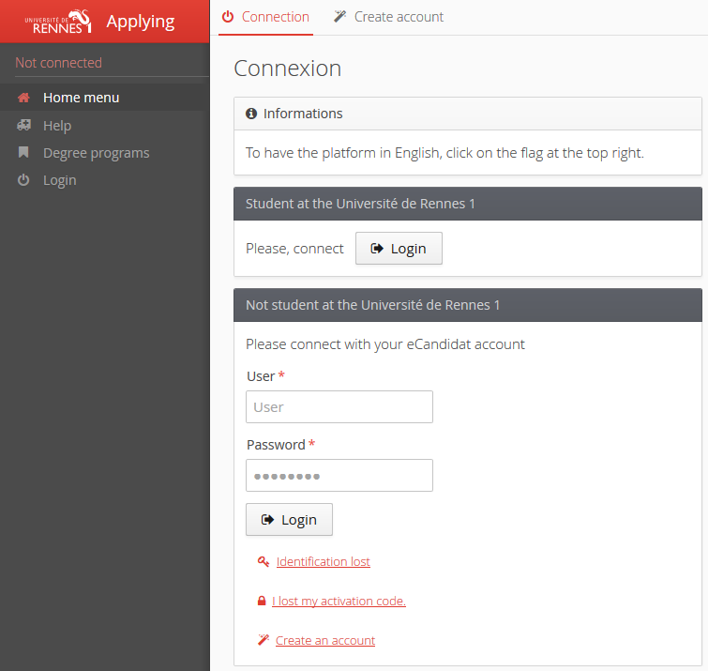708x671 pixels.
Task: Click the house icon beside Home menu
Action: pyautogui.click(x=23, y=98)
